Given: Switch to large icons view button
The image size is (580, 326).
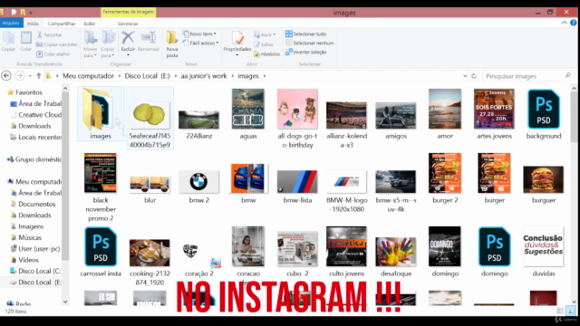Looking at the screenshot, I should [571, 311].
